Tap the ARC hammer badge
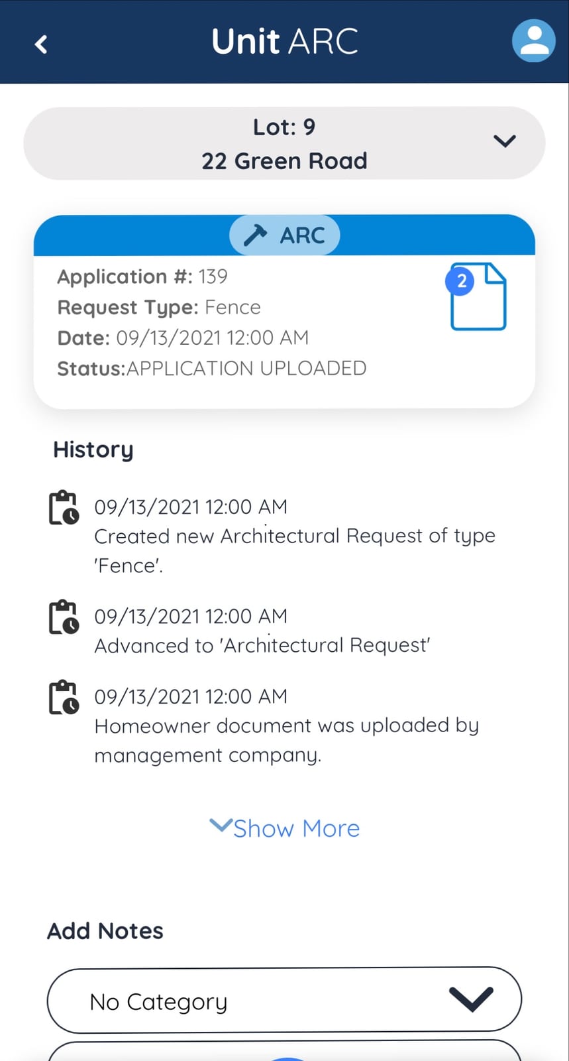This screenshot has height=1061, width=569. click(x=284, y=235)
